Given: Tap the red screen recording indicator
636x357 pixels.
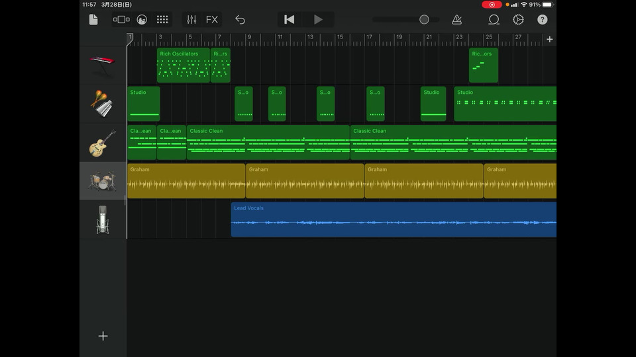Looking at the screenshot, I should (492, 5).
